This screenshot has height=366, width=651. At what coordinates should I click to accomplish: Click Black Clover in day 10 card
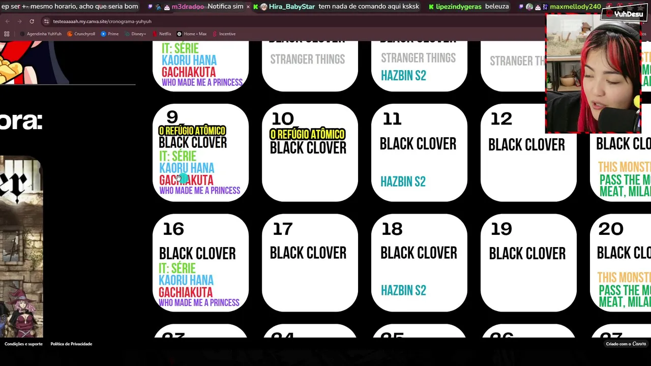[x=308, y=148]
